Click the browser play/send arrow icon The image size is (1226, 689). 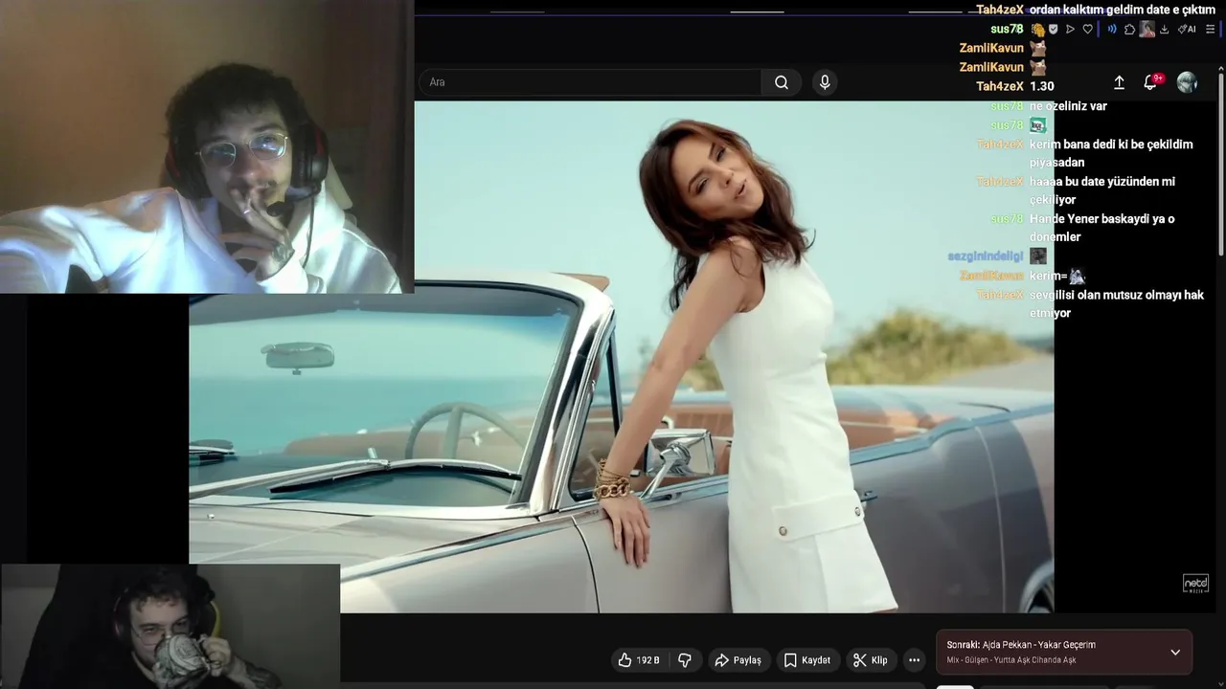pos(1070,30)
